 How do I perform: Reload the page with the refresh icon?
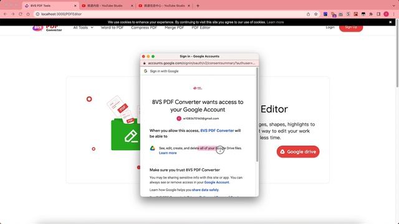(21, 14)
